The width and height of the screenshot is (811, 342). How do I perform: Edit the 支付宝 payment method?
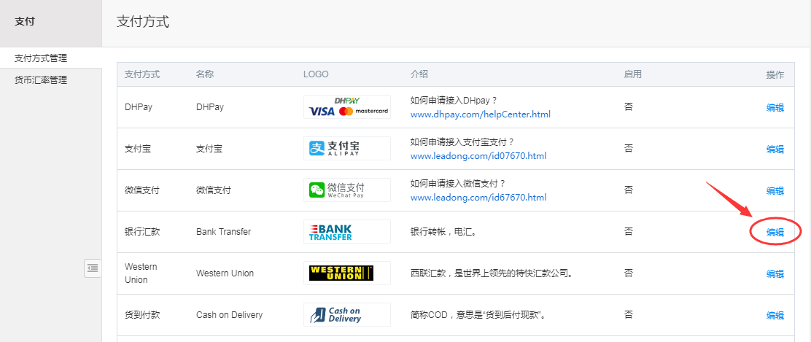[775, 149]
